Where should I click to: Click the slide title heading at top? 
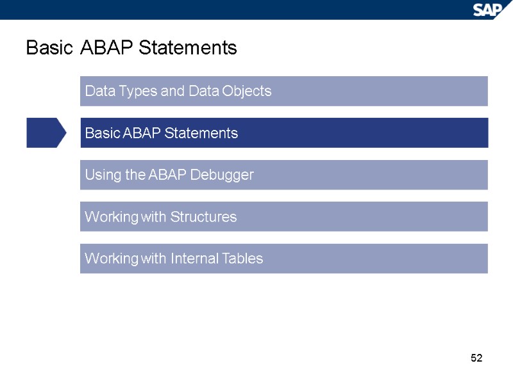pos(131,48)
